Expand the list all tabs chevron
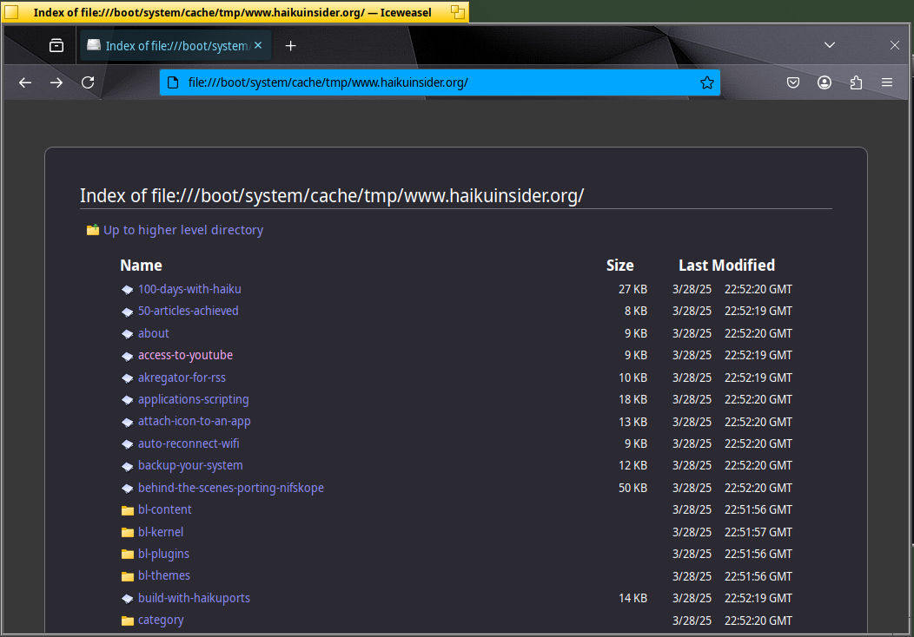This screenshot has width=914, height=637. tap(830, 45)
